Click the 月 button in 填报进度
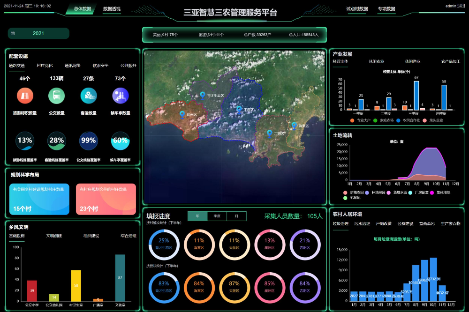Screen dimensions: 469x312 (236, 216)
